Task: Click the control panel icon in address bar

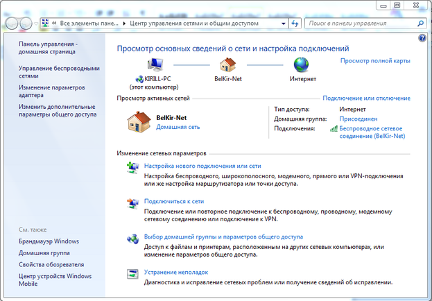Action: (x=46, y=24)
